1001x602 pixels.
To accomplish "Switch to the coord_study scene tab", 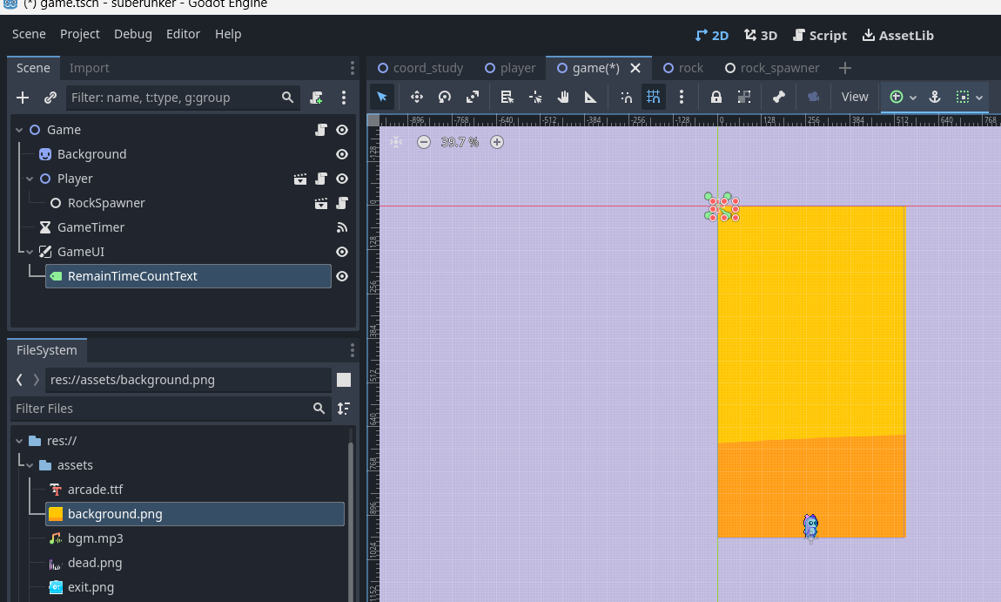I will click(x=420, y=68).
